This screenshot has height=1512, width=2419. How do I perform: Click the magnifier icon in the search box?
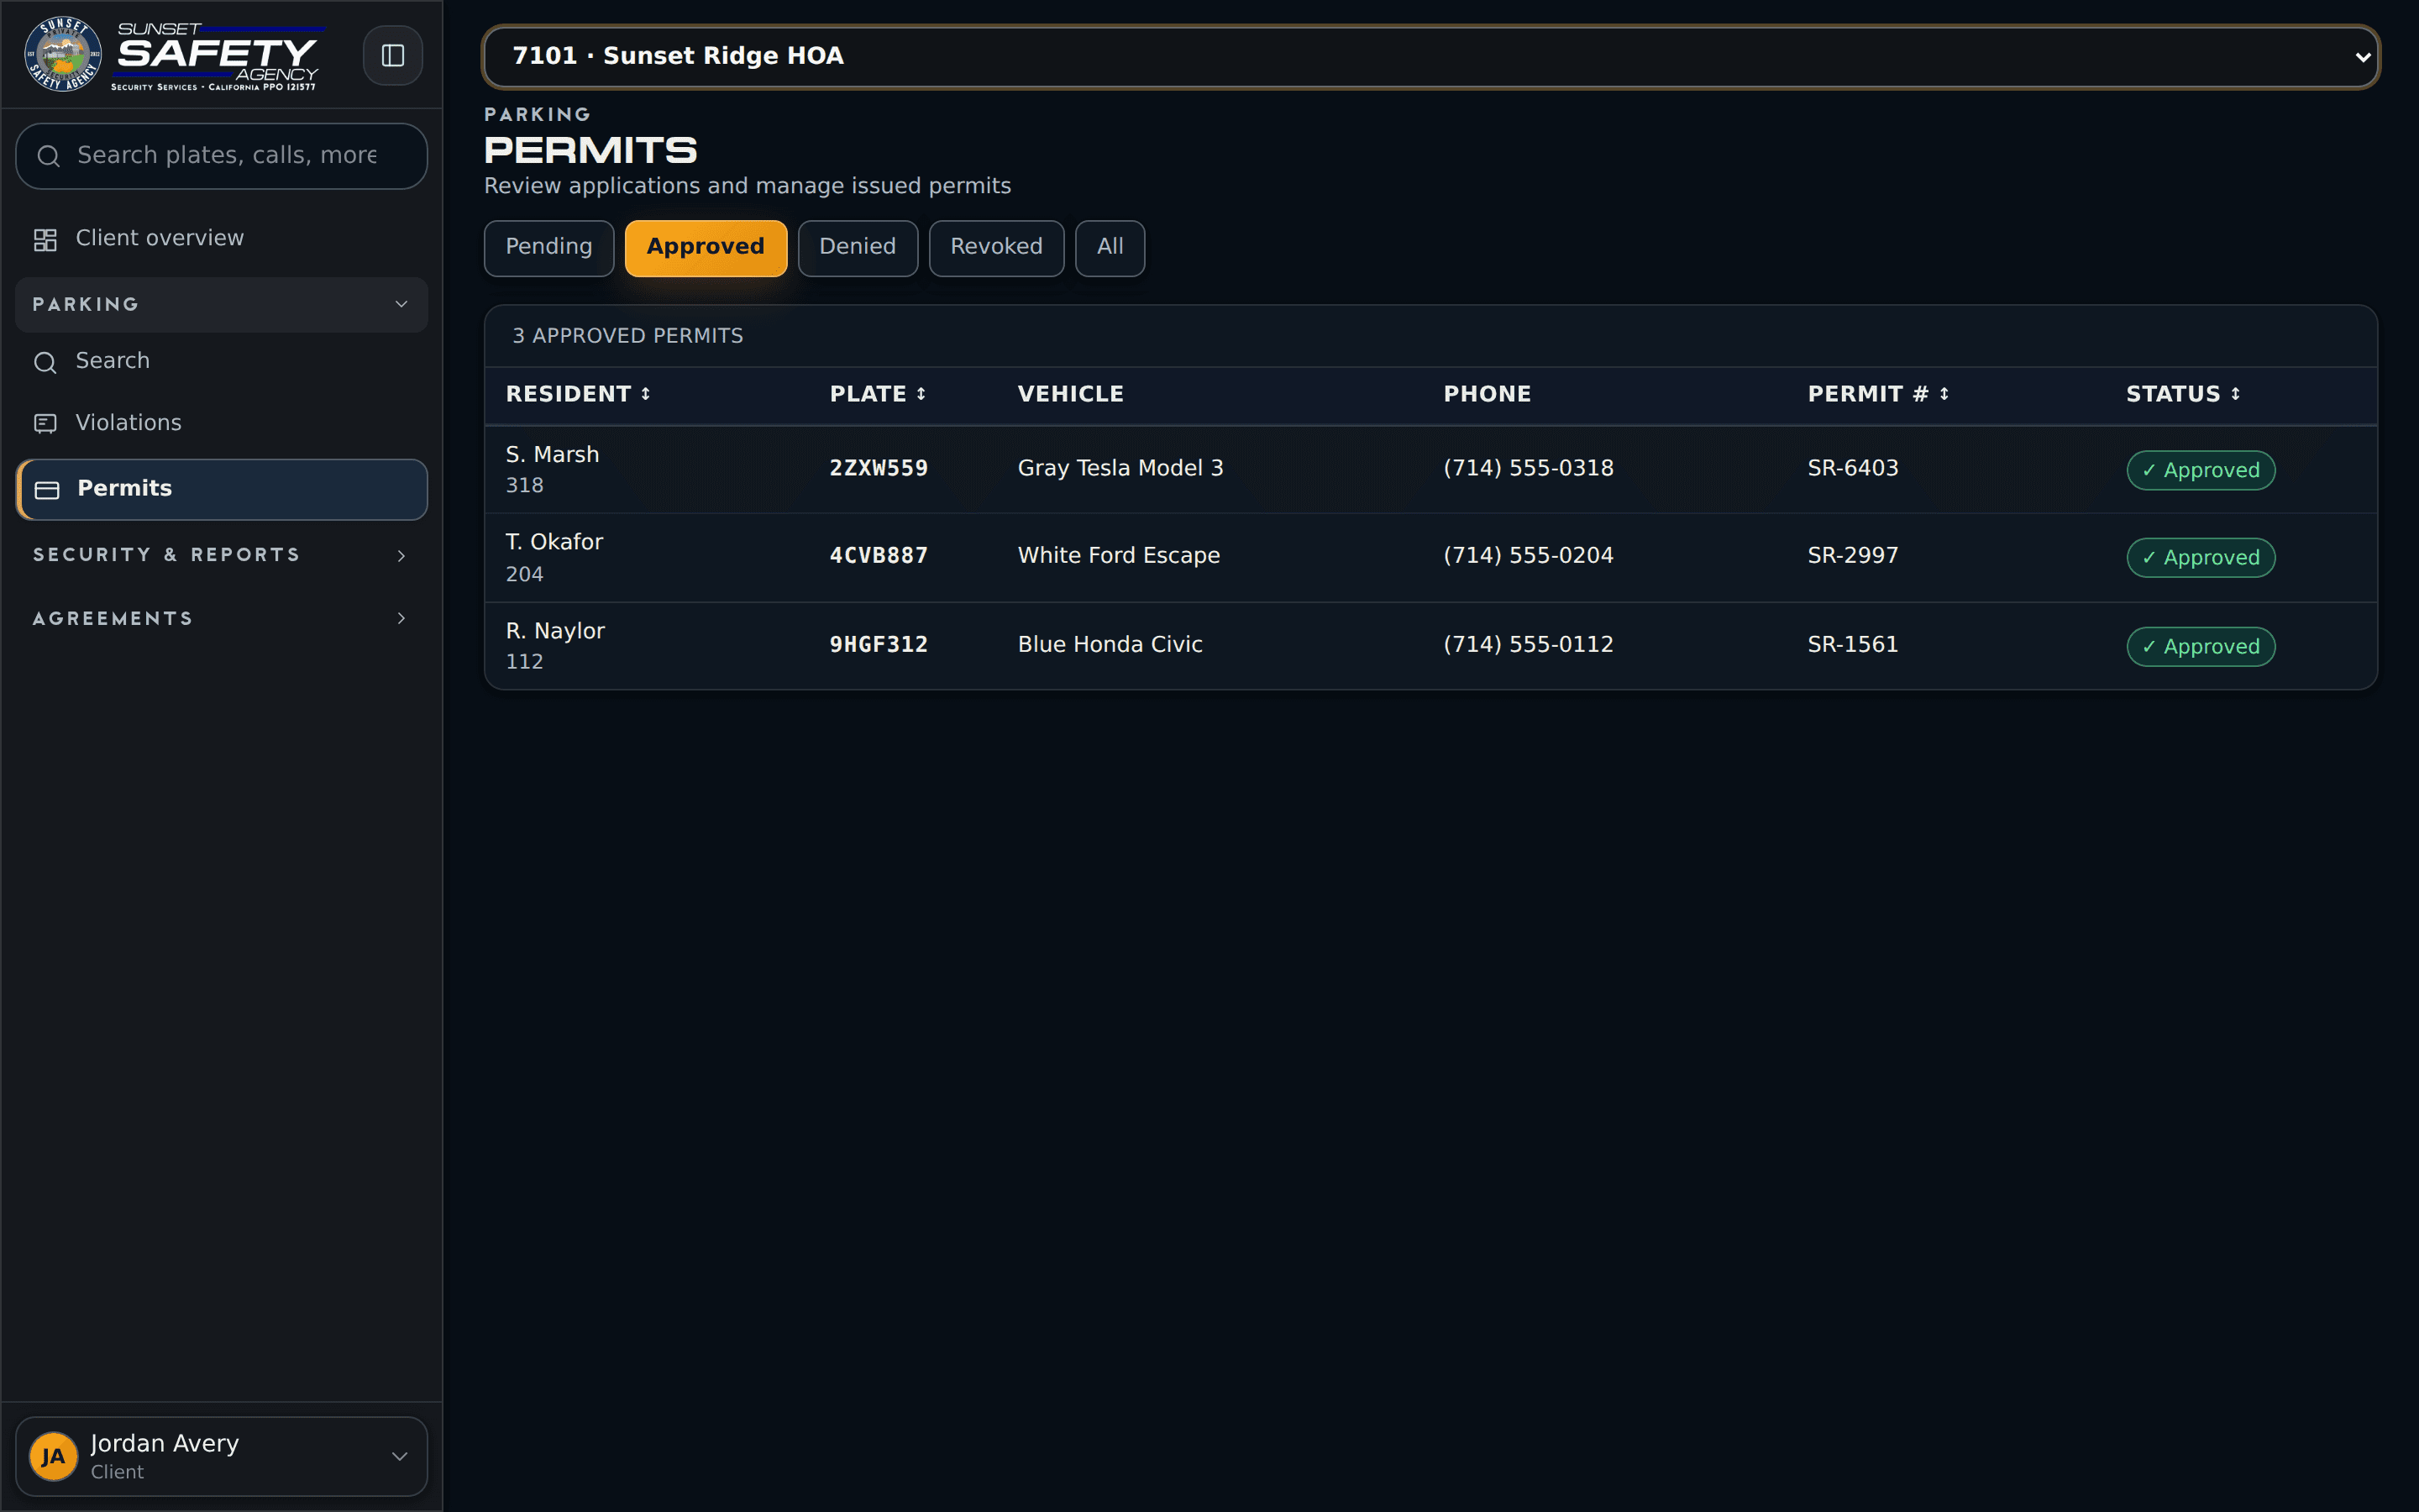[x=48, y=156]
